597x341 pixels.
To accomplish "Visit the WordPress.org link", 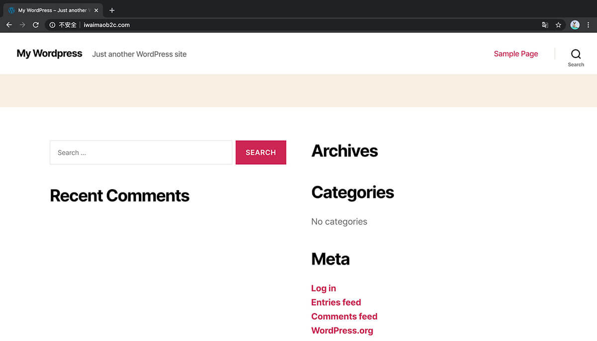I will 342,331.
